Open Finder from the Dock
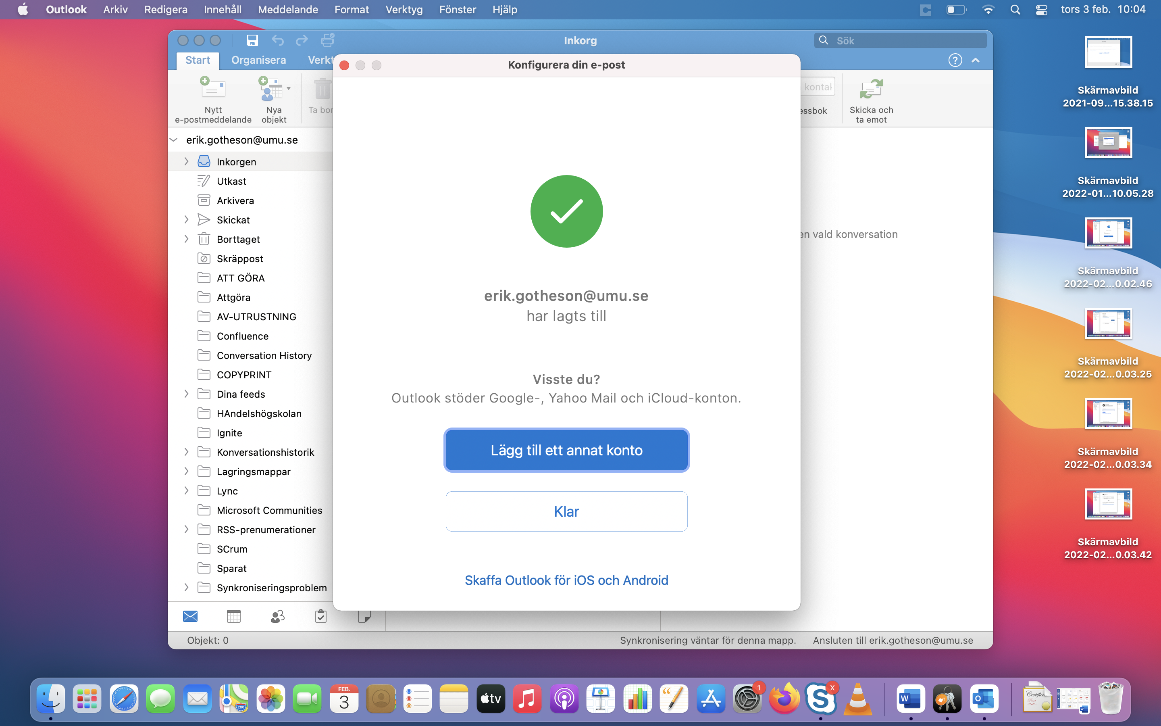The image size is (1161, 726). coord(50,699)
